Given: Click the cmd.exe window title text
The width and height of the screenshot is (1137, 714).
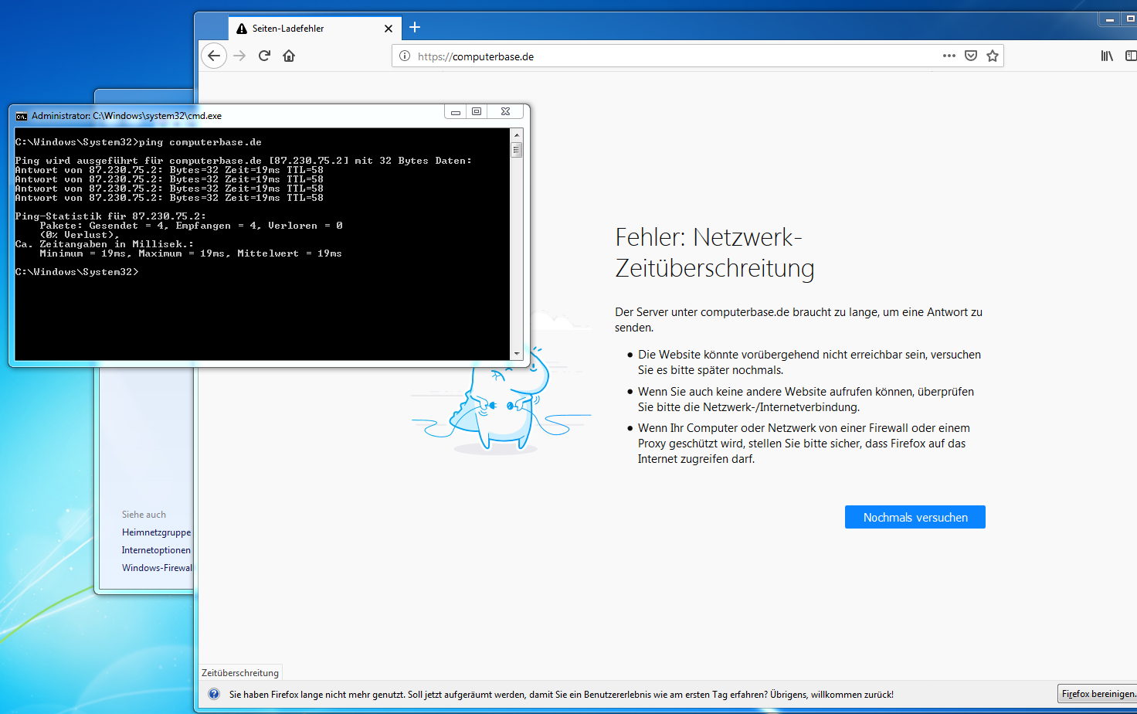Looking at the screenshot, I should pyautogui.click(x=127, y=116).
